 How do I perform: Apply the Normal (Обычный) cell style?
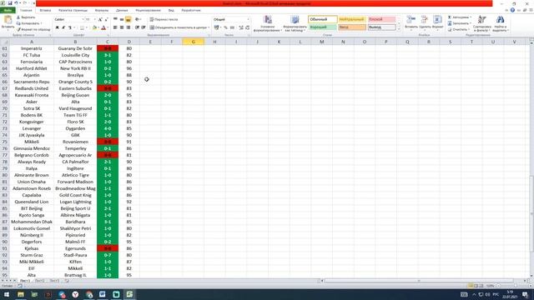(323, 19)
